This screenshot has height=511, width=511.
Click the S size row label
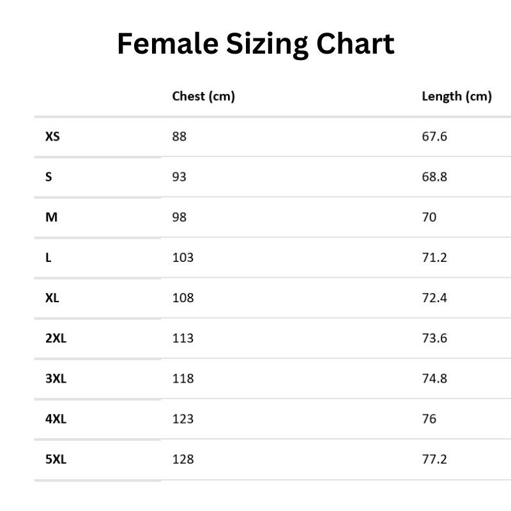(x=49, y=176)
